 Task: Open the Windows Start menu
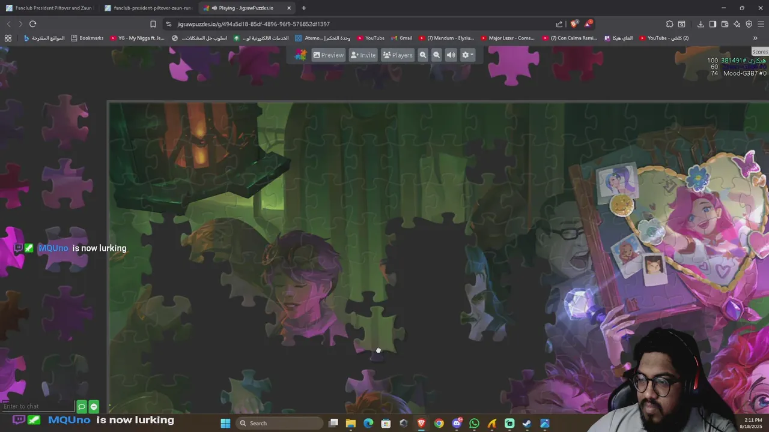[225, 423]
